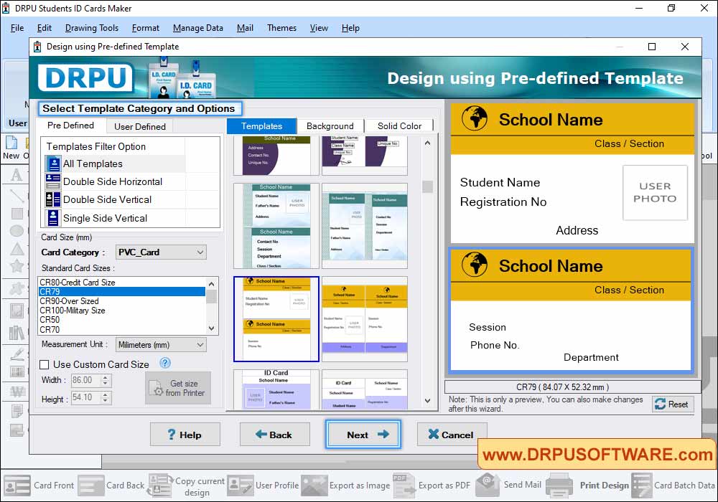The height and width of the screenshot is (502, 718).
Task: Choose the Double Side Vertical filter icon
Action: (x=53, y=200)
